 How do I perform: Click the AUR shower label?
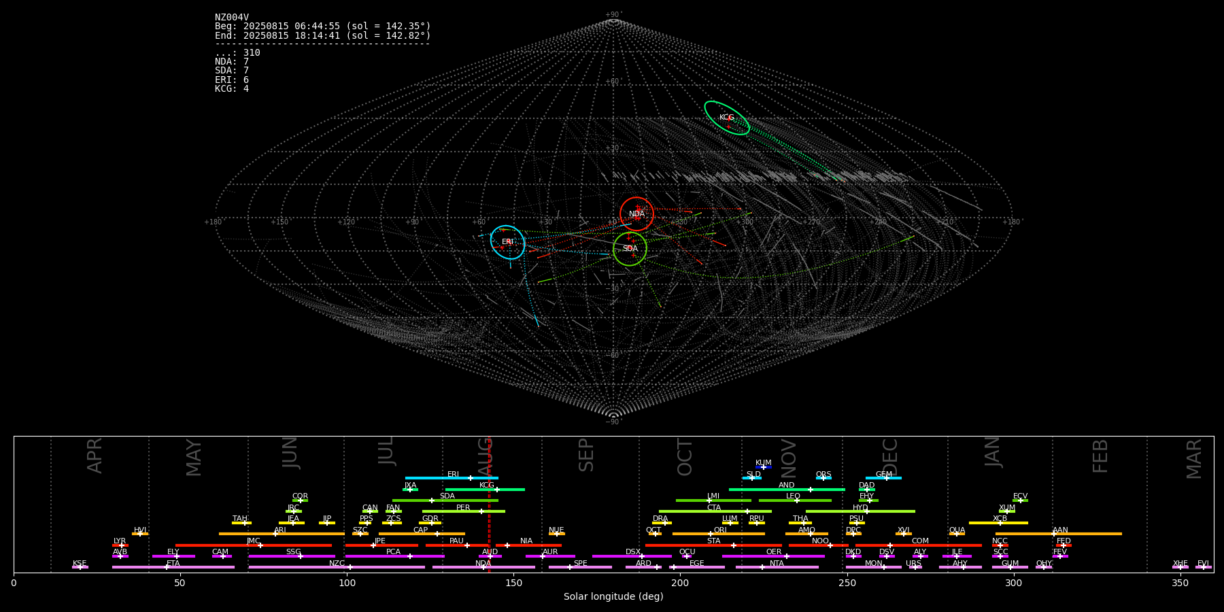[x=550, y=552]
